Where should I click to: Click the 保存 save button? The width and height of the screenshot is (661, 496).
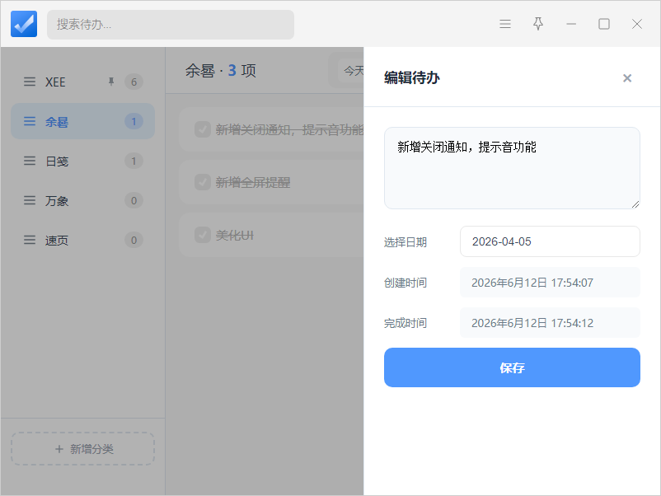[x=512, y=367]
